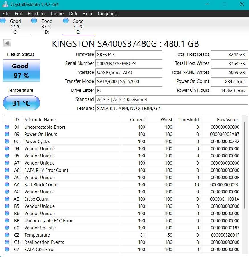Image resolution: width=249 pixels, height=257 pixels.
Task: Click status orb for attribute AC row
Action: [7, 192]
